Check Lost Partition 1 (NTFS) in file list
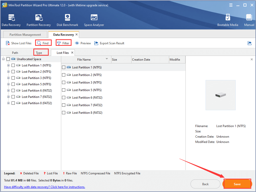 pyautogui.click(x=64, y=67)
